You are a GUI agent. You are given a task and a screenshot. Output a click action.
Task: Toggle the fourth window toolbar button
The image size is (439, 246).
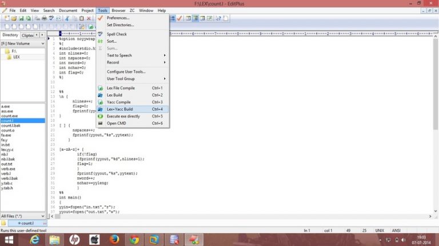(209, 18)
